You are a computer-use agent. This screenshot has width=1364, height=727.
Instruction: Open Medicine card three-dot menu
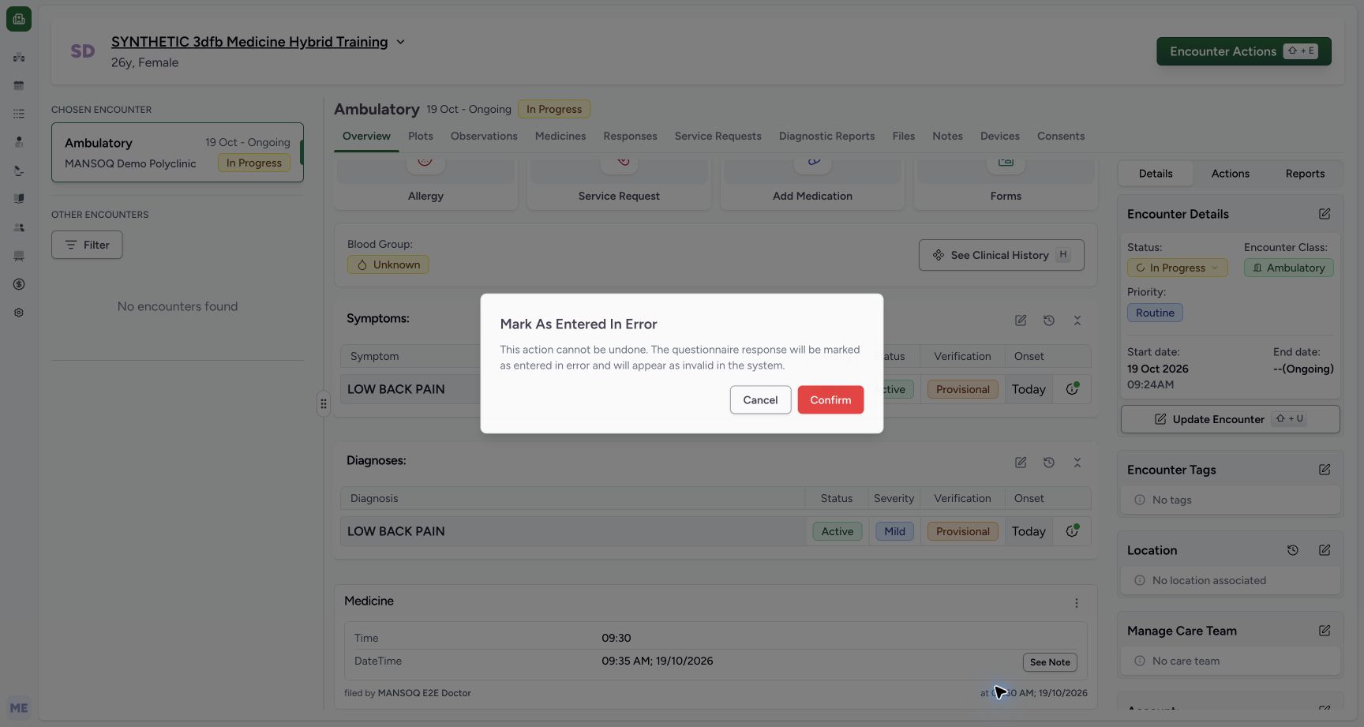pyautogui.click(x=1077, y=603)
